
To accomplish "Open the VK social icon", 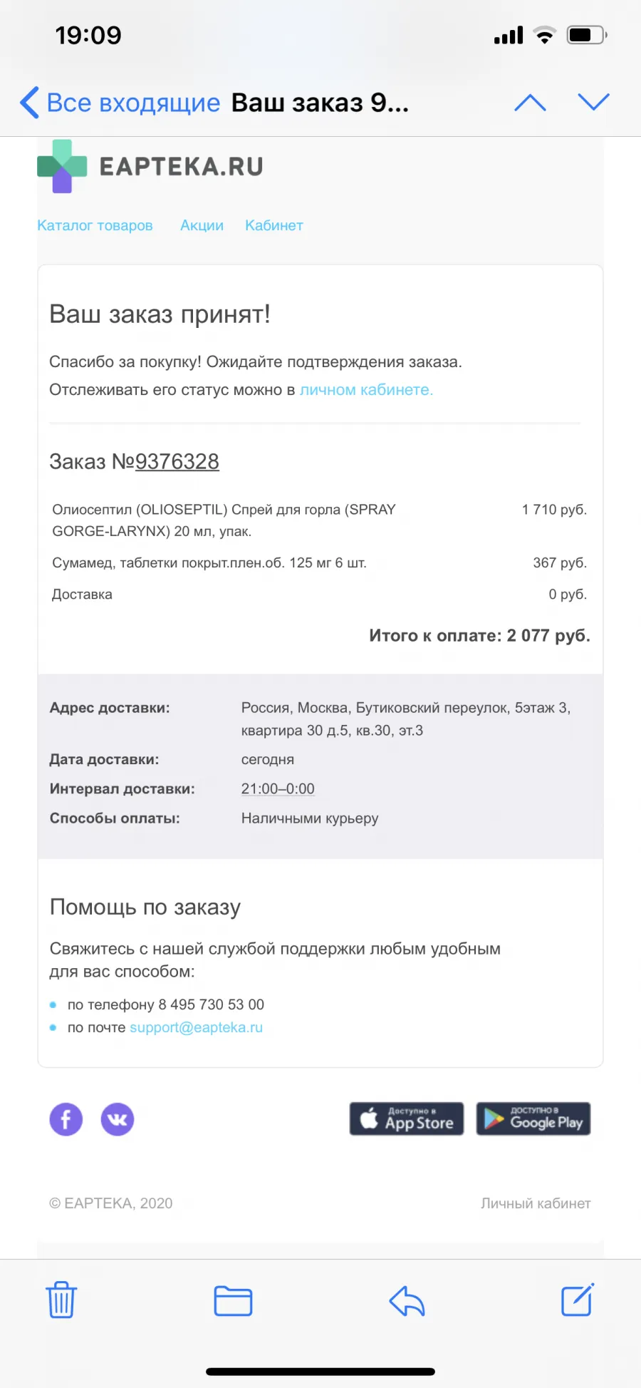I will pos(118,1119).
